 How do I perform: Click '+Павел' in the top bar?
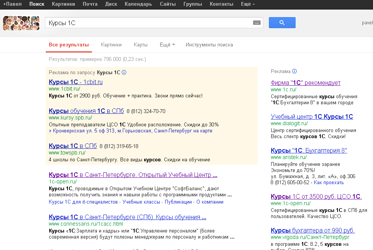tap(12, 4)
